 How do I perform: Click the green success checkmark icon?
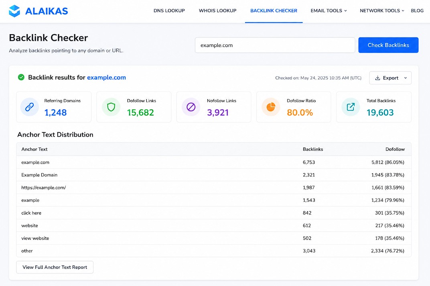21,78
